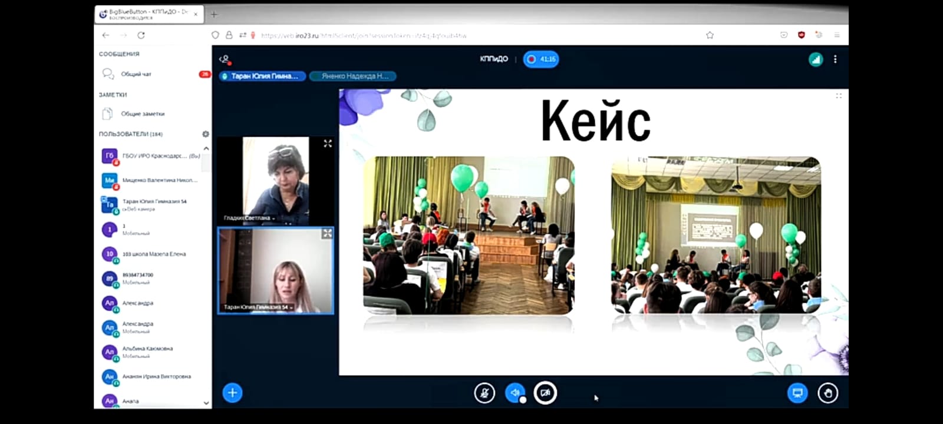Open Общие заметки shared notes
The image size is (943, 424).
143,114
